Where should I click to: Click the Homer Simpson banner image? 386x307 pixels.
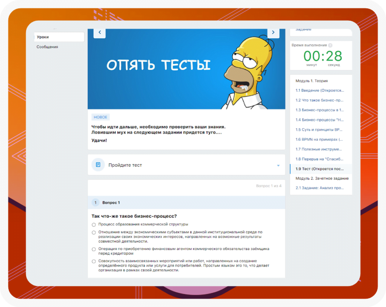pos(186,69)
